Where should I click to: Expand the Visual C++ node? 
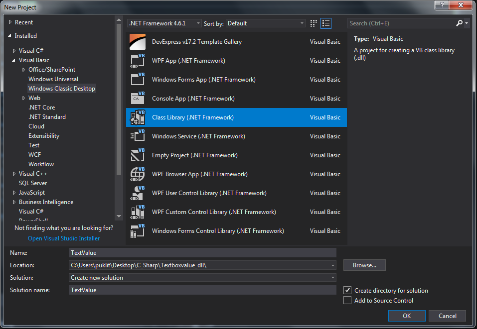click(14, 174)
